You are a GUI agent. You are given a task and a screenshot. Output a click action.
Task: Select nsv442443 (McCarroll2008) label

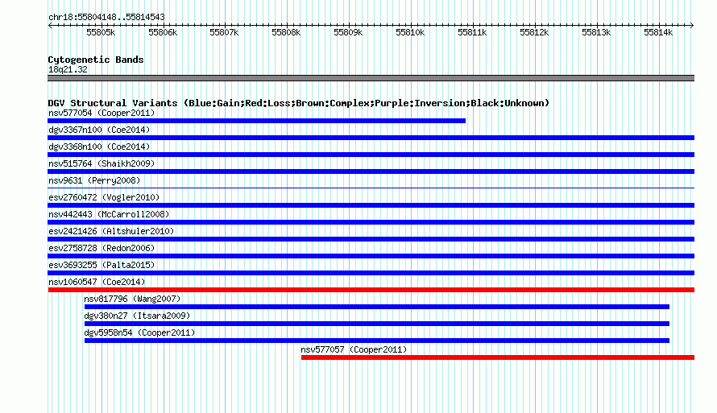coord(109,214)
